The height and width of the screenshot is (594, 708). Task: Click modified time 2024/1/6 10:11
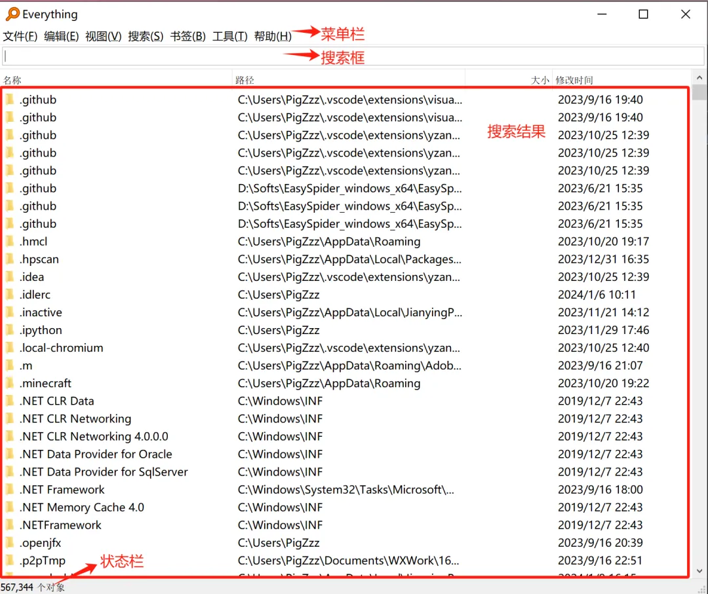597,295
